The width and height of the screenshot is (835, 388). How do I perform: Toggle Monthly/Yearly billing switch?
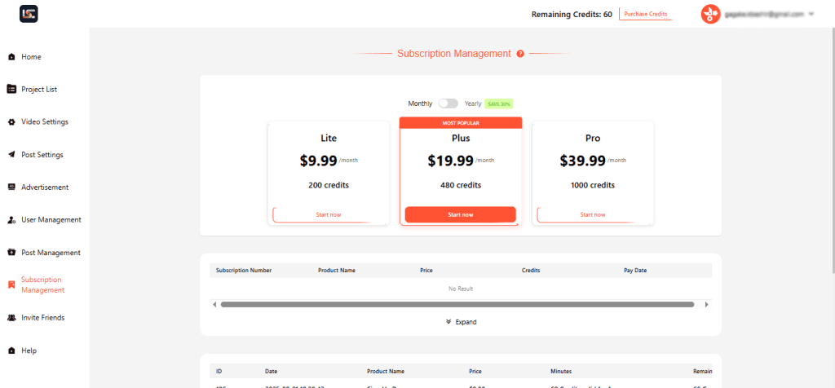448,104
